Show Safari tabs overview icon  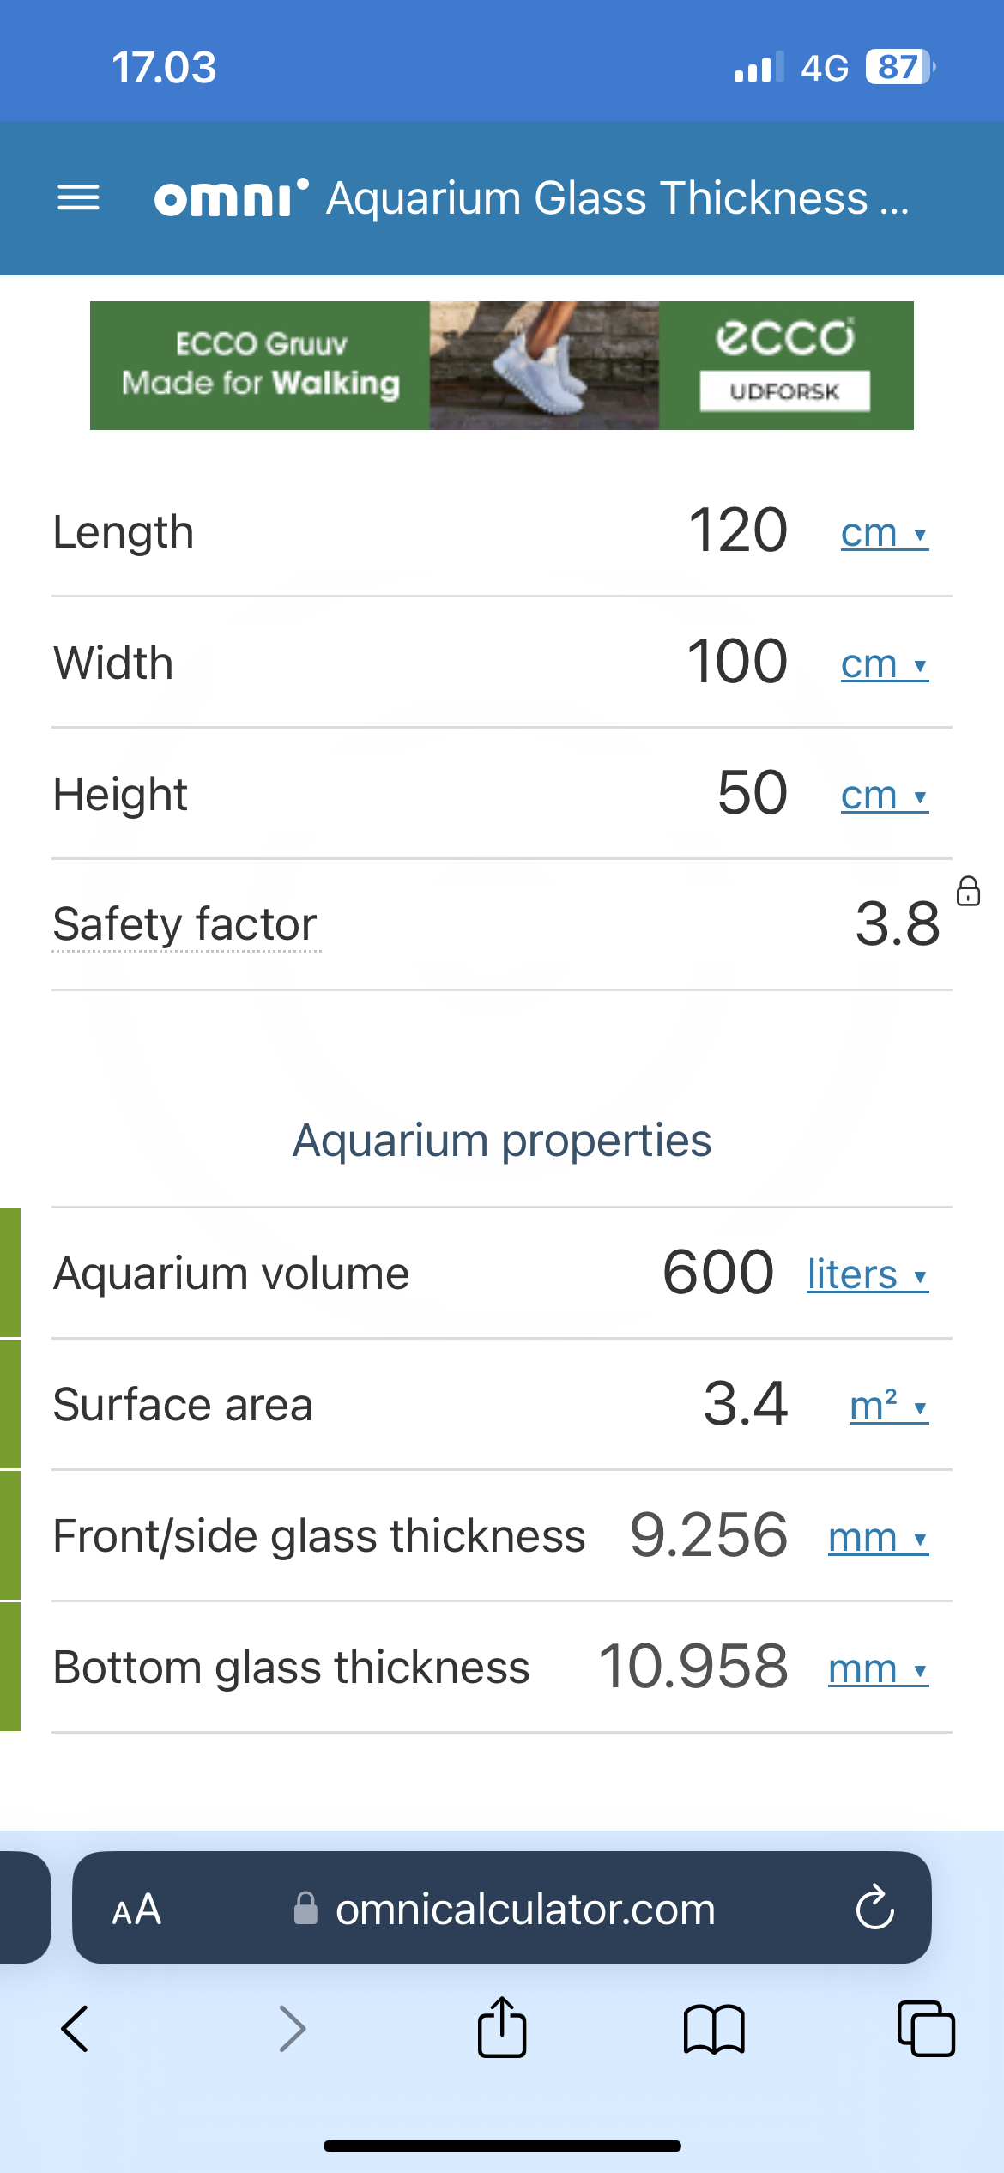point(925,2029)
